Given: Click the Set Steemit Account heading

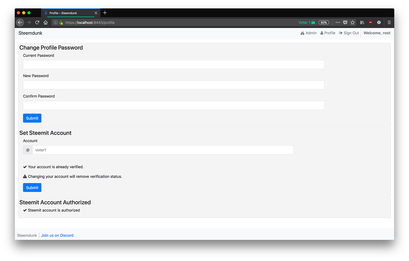Looking at the screenshot, I should pyautogui.click(x=45, y=133).
